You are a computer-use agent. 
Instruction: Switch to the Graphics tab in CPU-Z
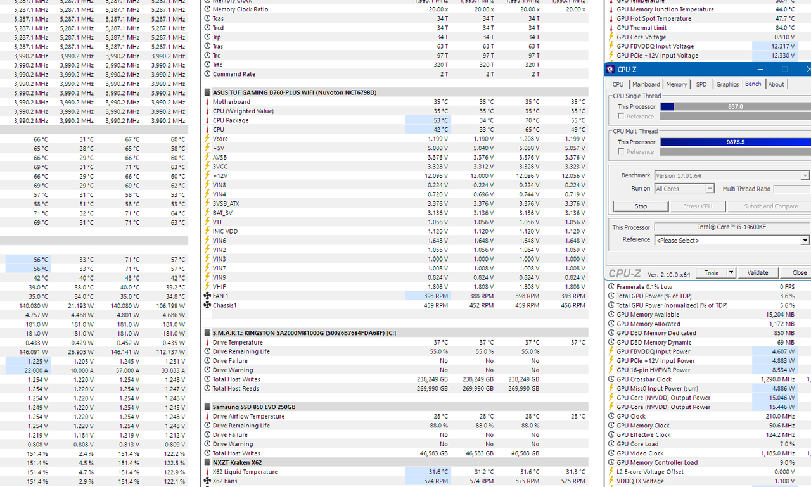727,84
